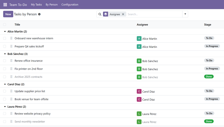The width and height of the screenshot is (224, 127).
Task: Click Laura Pérez avatar on privacy policy row
Action: click(139, 114)
